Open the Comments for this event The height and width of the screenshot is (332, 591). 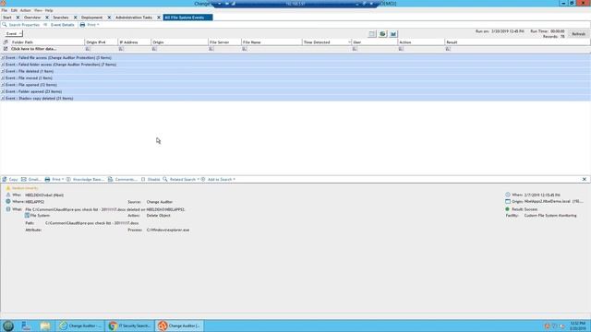pos(122,180)
